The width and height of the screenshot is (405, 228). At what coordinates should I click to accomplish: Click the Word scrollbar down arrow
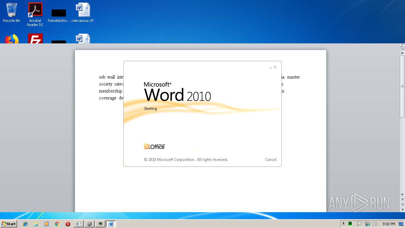coord(402,194)
